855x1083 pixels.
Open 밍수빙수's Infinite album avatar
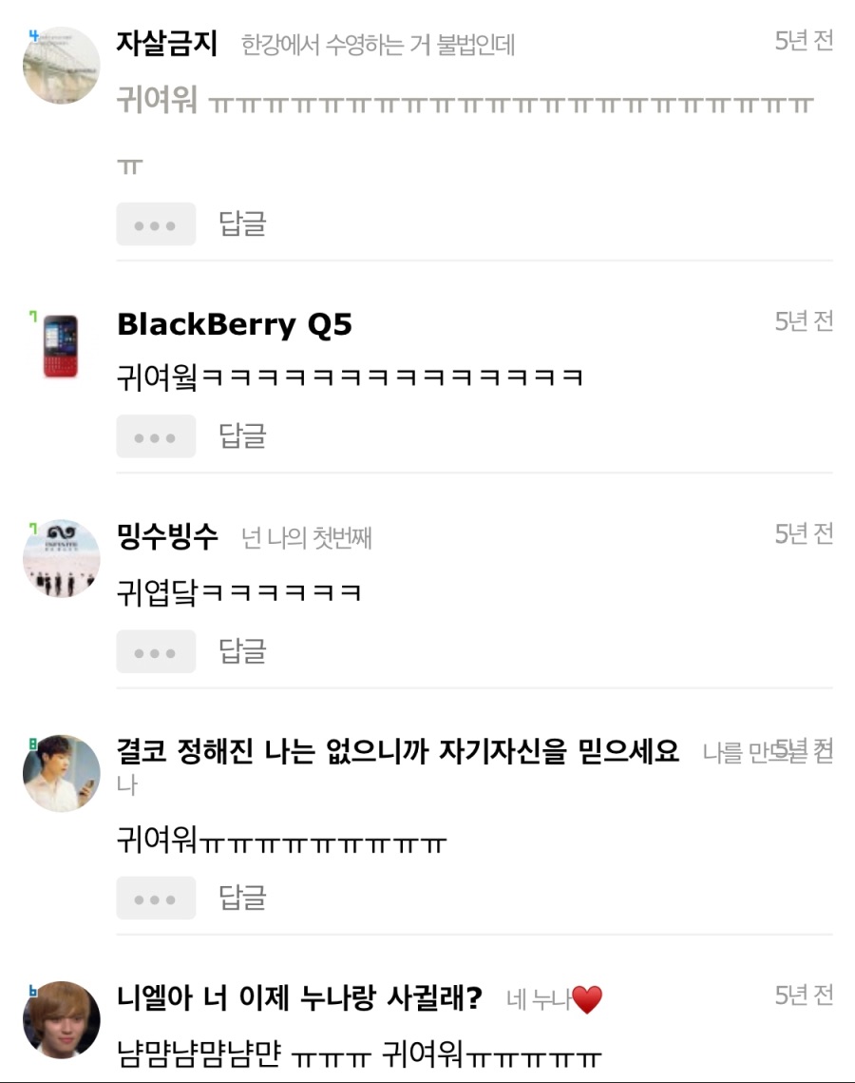[62, 559]
